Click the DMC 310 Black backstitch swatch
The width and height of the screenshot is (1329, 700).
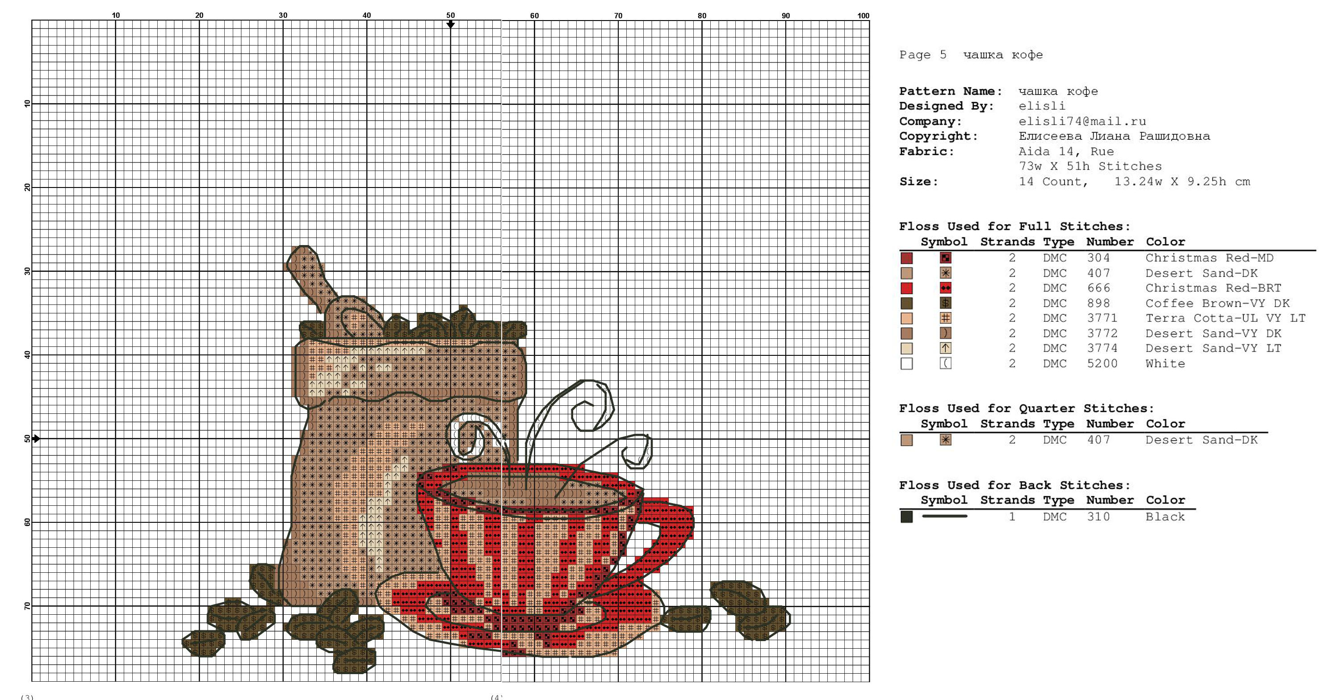(906, 517)
